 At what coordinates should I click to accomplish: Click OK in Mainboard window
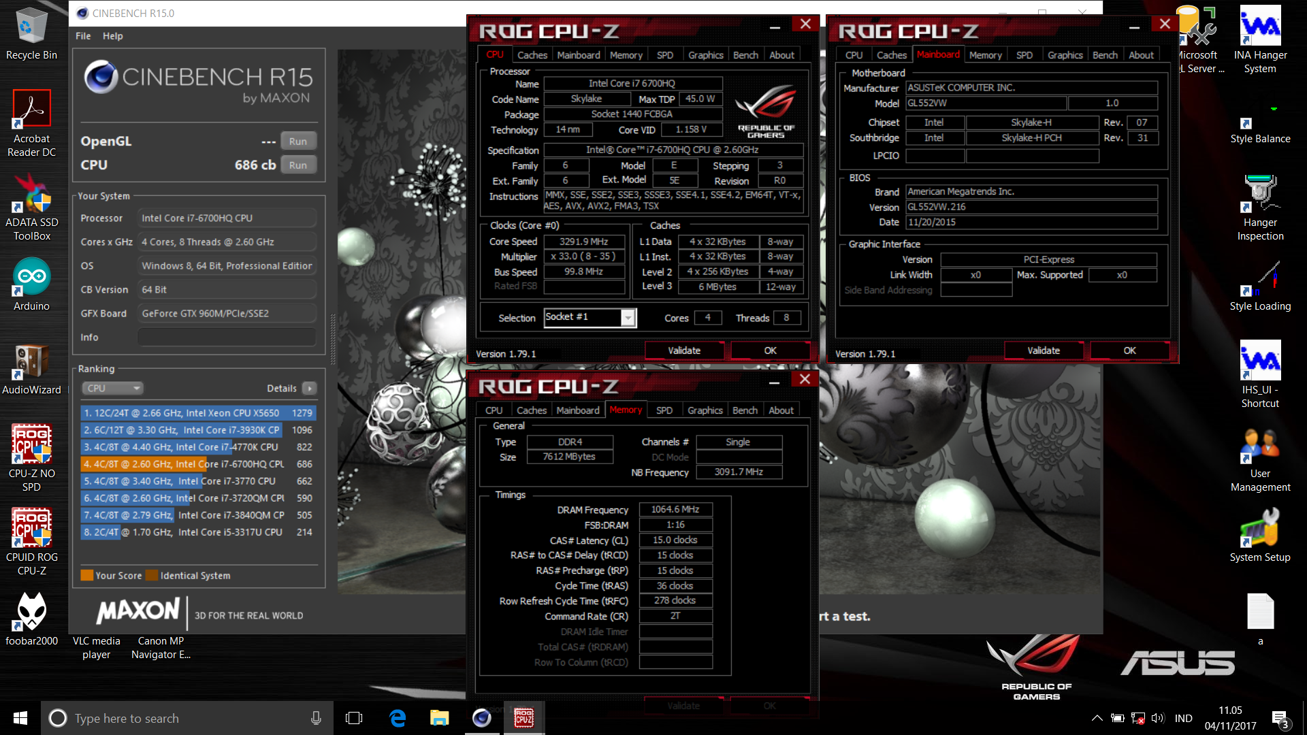pos(1130,350)
